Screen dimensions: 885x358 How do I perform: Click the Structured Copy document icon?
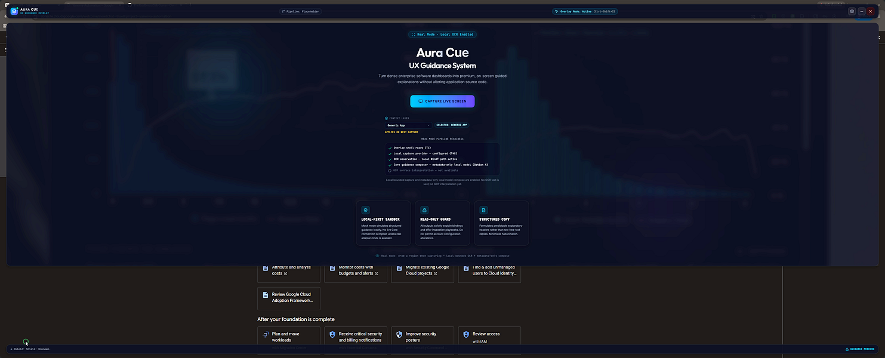tap(483, 210)
